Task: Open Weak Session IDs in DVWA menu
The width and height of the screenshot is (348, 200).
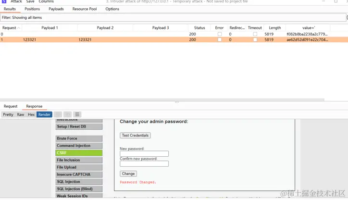Action: [x=79, y=196]
